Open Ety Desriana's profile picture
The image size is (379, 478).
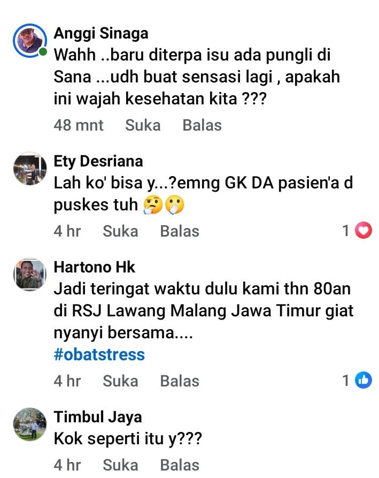tap(30, 168)
